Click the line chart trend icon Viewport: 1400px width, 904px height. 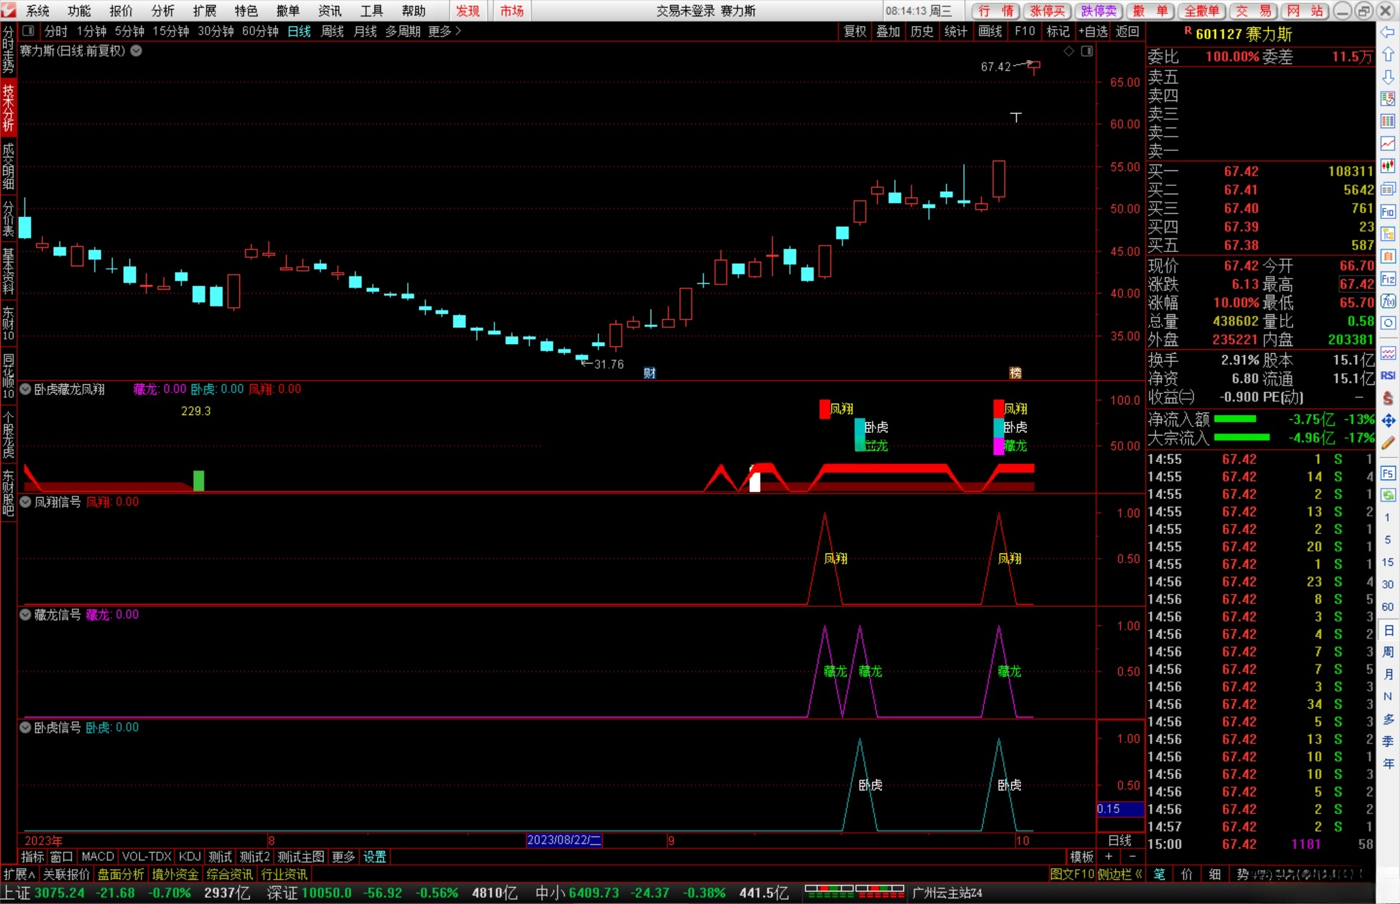[x=1388, y=143]
